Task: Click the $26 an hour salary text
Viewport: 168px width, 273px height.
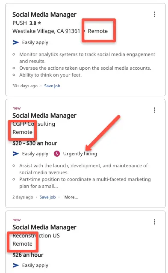Action: coord(28,255)
